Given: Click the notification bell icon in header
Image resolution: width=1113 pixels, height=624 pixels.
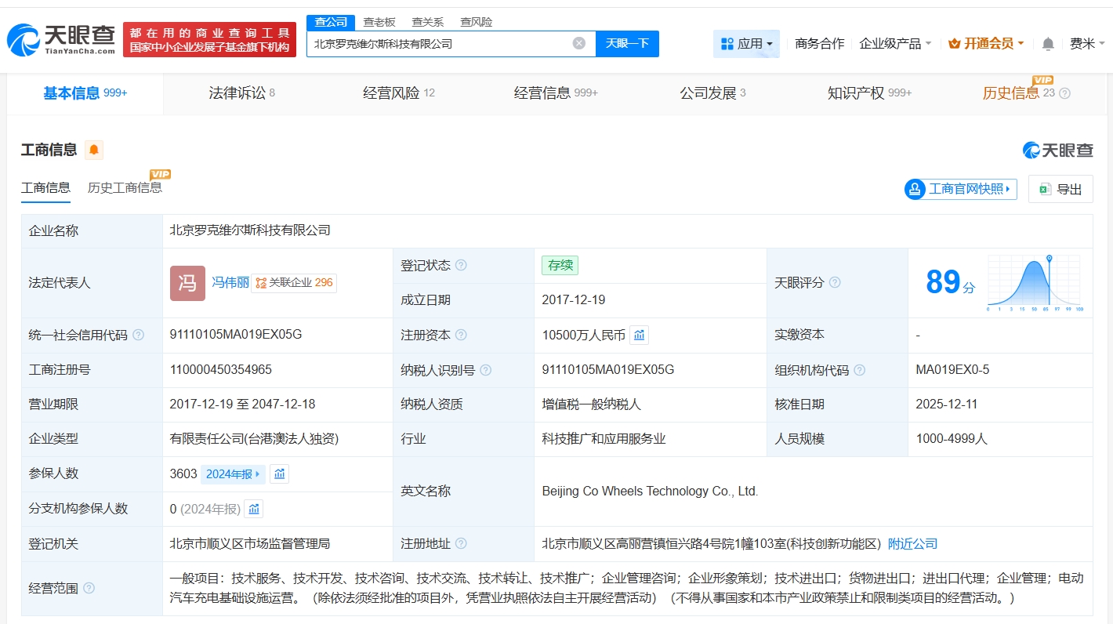Looking at the screenshot, I should [x=1047, y=44].
